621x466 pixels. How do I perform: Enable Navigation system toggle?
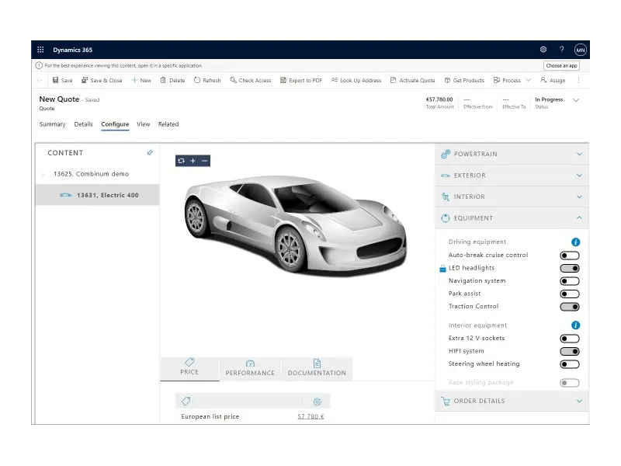[570, 281]
